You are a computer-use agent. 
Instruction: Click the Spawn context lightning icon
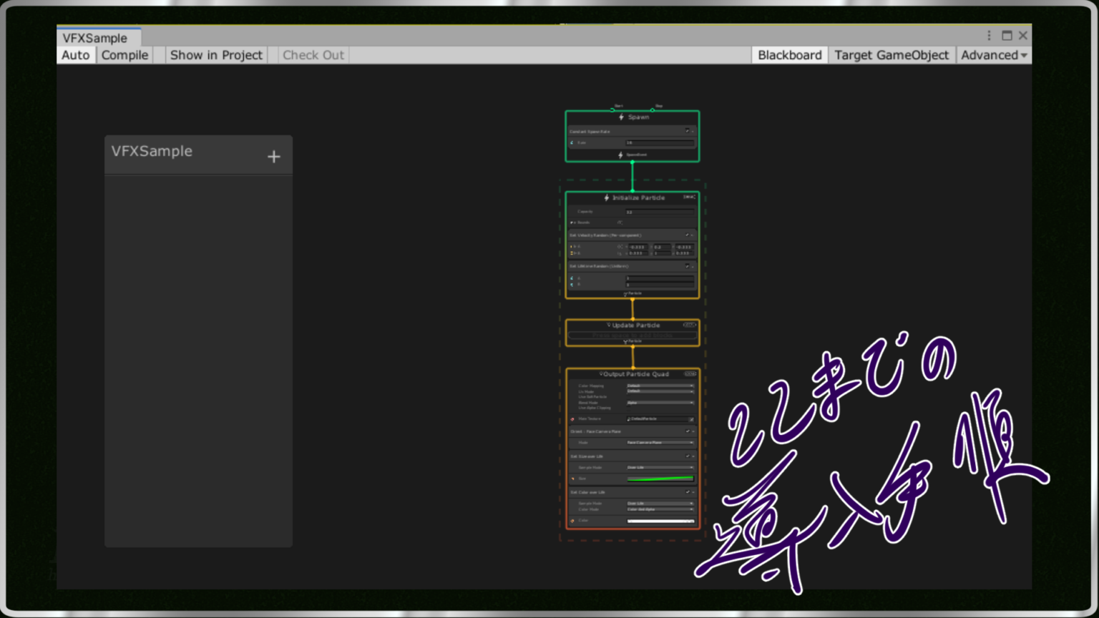point(621,117)
